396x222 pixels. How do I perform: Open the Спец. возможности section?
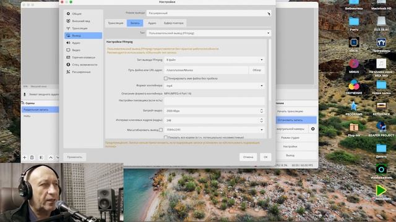[x=83, y=65]
